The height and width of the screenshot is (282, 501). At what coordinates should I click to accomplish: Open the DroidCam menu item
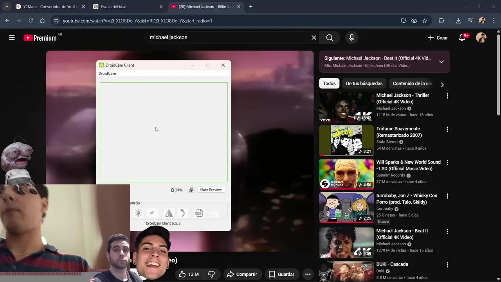click(107, 73)
